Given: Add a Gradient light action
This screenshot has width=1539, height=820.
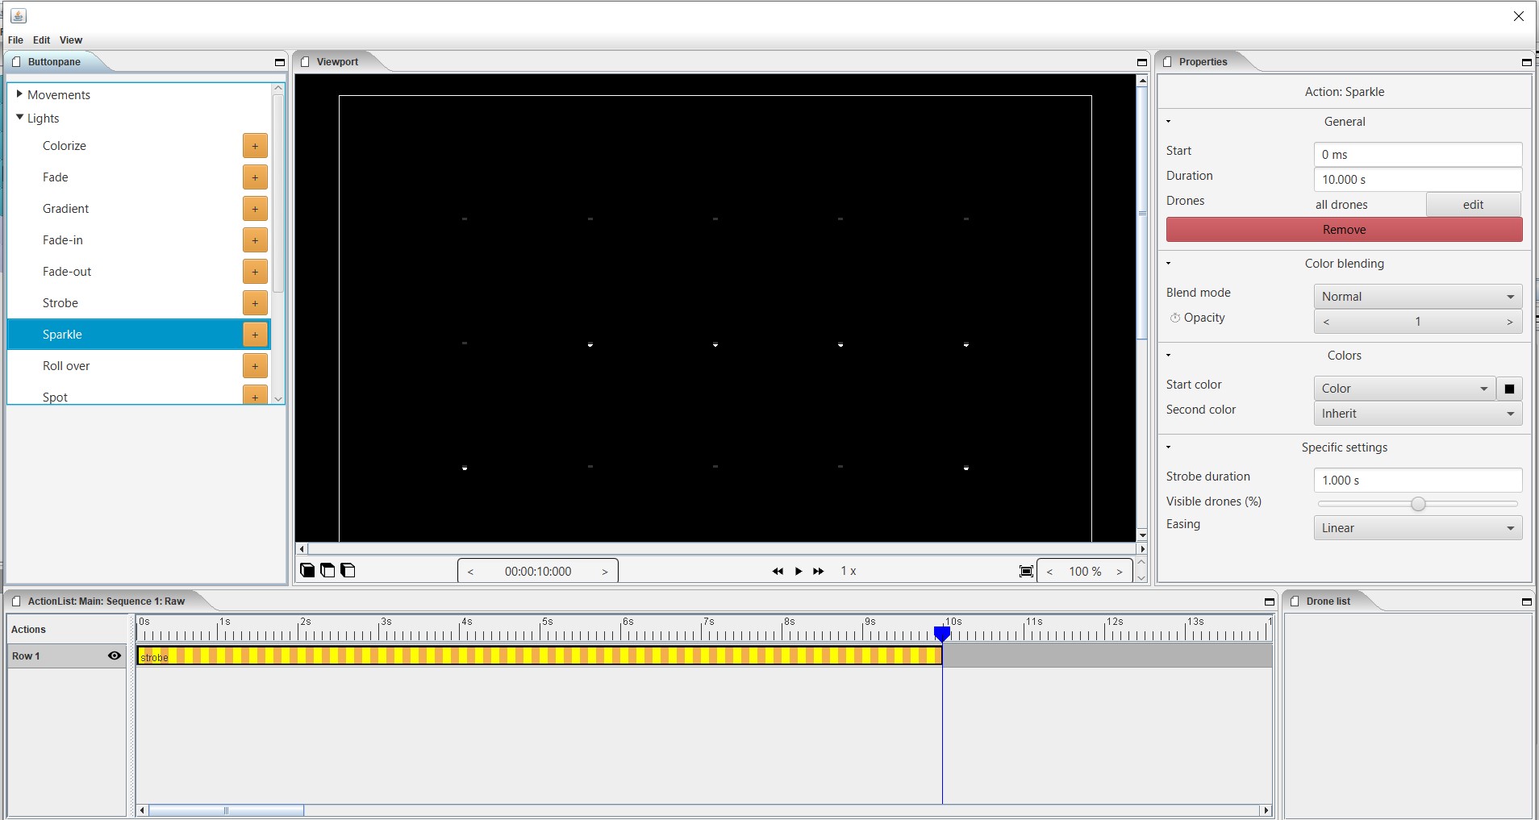Looking at the screenshot, I should coord(255,209).
